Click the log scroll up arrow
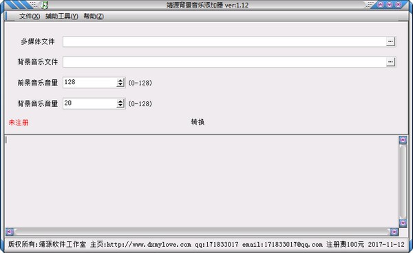 coord(403,140)
